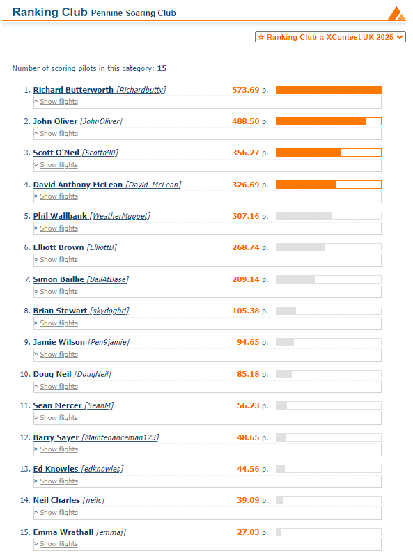Expand Show flights under John Oliver

(x=59, y=134)
